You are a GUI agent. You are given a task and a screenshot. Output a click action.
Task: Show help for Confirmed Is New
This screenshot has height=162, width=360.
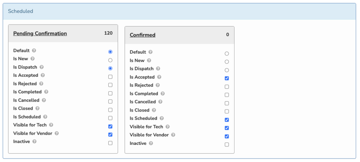(149, 61)
